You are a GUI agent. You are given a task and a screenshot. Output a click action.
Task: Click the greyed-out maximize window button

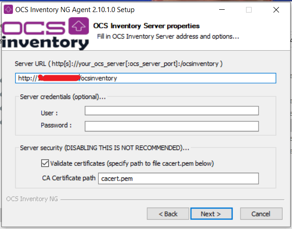(x=249, y=9)
